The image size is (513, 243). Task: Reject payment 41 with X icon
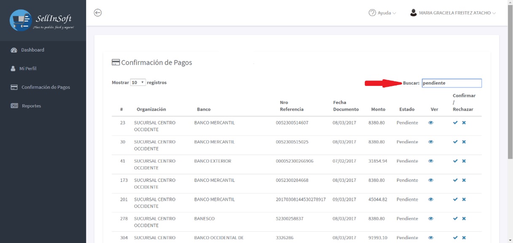pos(464,161)
